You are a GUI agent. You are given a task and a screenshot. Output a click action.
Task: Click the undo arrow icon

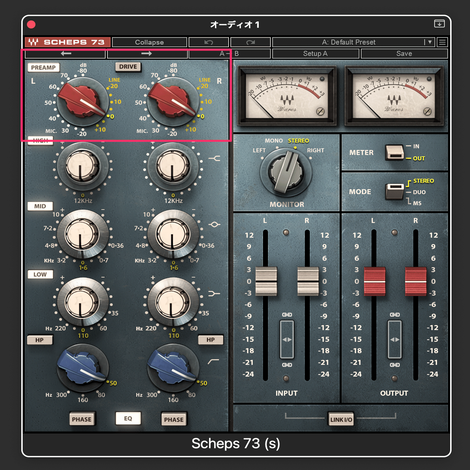[x=209, y=42]
